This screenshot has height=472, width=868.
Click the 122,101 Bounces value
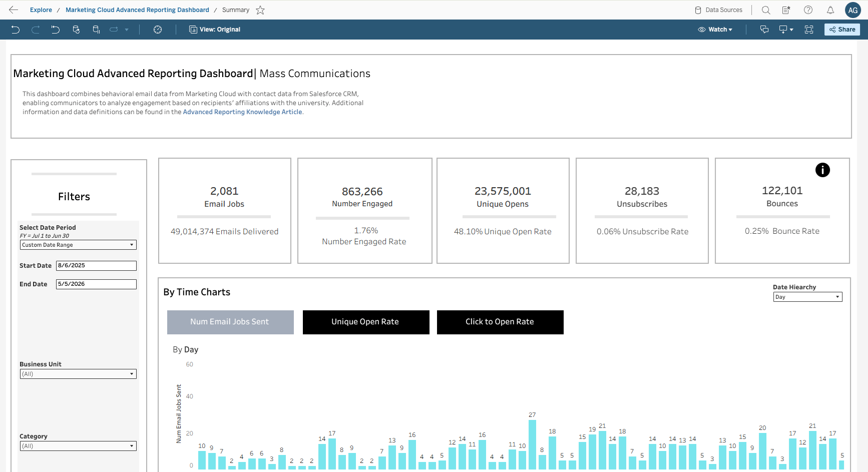coord(782,191)
